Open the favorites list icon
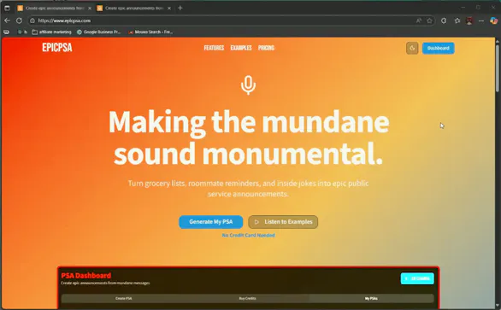 pyautogui.click(x=457, y=20)
